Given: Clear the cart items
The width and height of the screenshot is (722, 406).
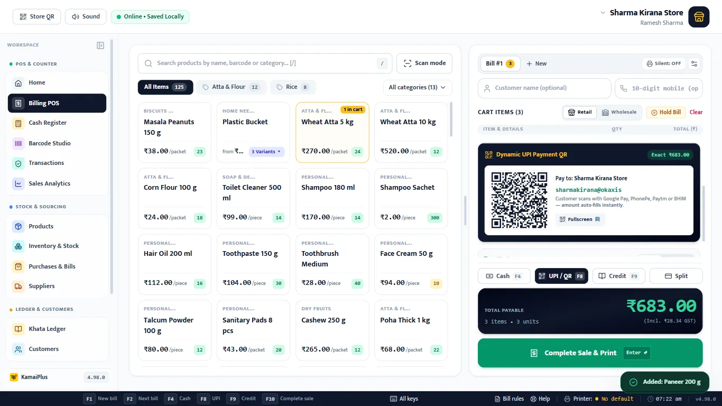Looking at the screenshot, I should (696, 112).
